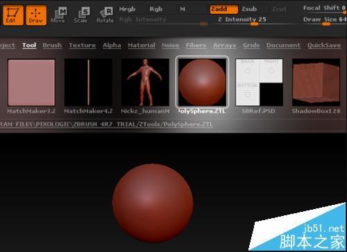Screen dimensions: 347x252
Task: Toggle Zcut mode
Action: click(x=279, y=9)
